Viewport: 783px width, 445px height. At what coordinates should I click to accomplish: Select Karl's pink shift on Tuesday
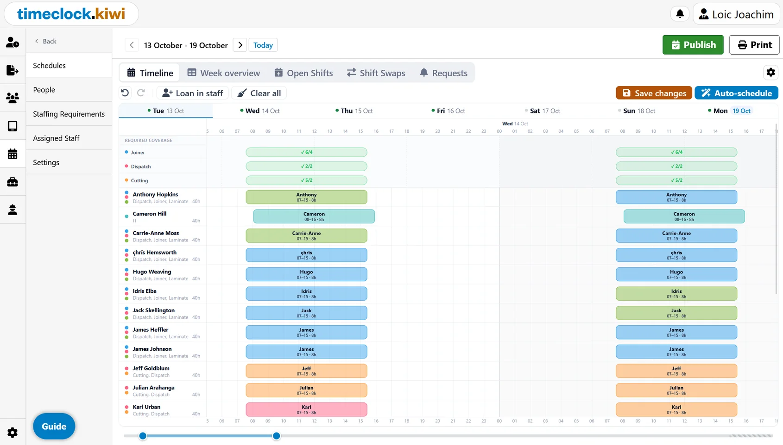coord(306,409)
